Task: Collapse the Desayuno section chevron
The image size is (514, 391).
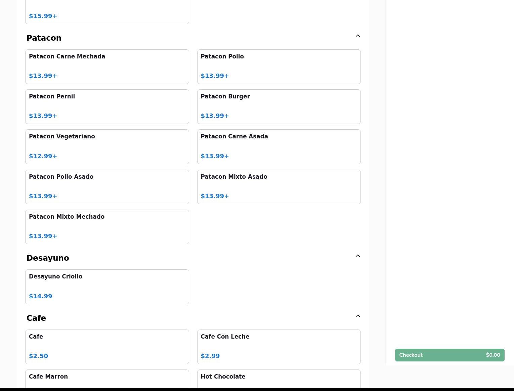Action: (x=357, y=256)
